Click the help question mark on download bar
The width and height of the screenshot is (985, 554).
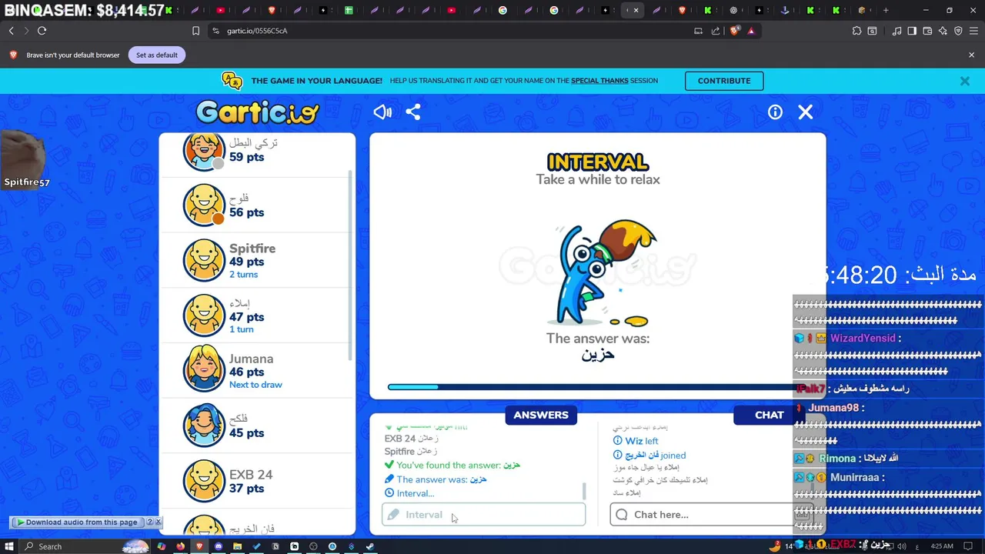coord(150,522)
